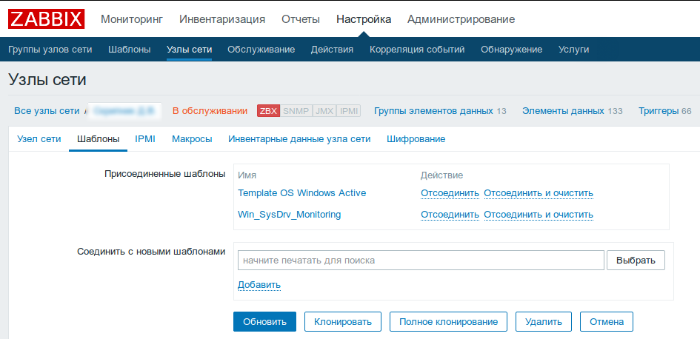700x339 pixels.
Task: Click the SNMP availability badge
Action: (x=296, y=111)
